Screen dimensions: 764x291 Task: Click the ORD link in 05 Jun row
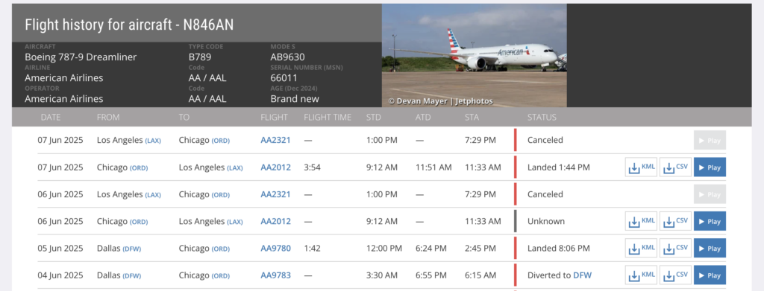(221, 249)
